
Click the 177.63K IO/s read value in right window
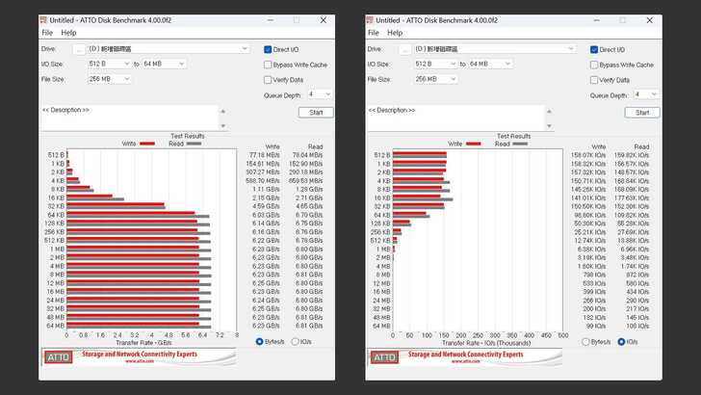[x=632, y=197]
